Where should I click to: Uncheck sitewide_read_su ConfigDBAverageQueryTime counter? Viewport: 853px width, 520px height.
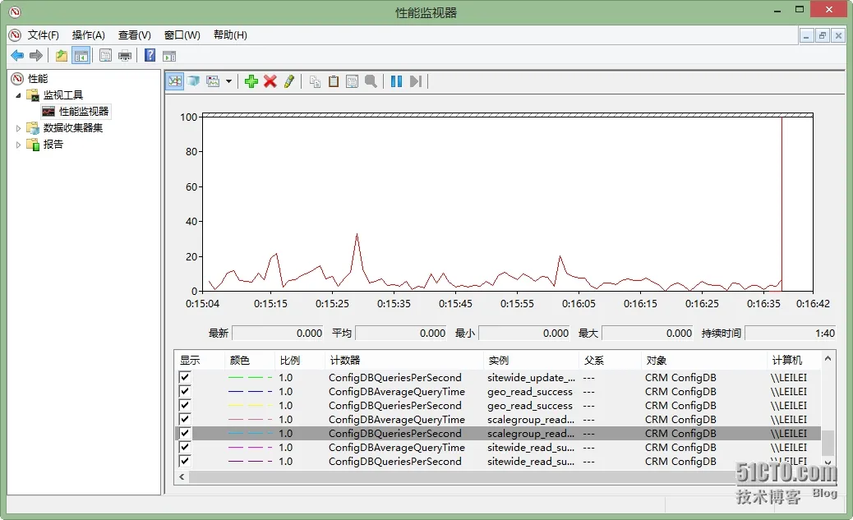click(185, 447)
